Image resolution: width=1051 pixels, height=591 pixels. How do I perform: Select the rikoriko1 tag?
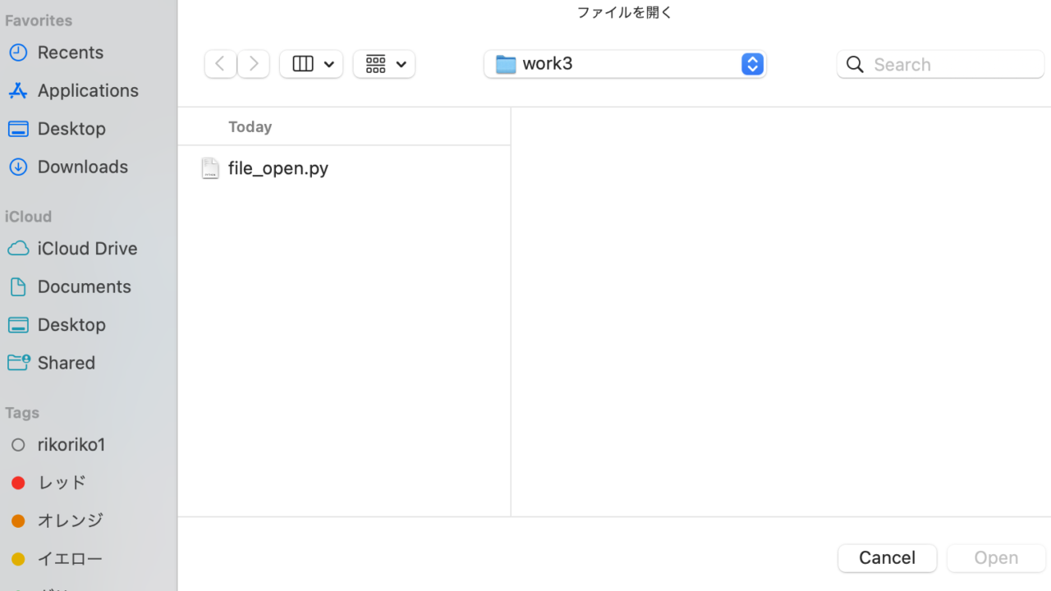point(71,444)
